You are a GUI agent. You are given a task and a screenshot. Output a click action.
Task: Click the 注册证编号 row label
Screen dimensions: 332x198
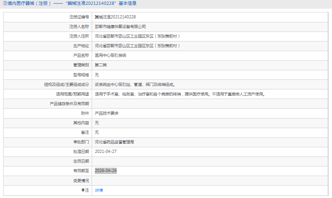79,17
